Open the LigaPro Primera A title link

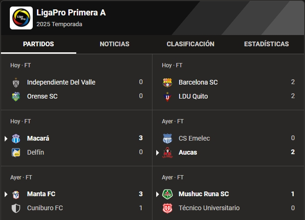[x=71, y=13]
